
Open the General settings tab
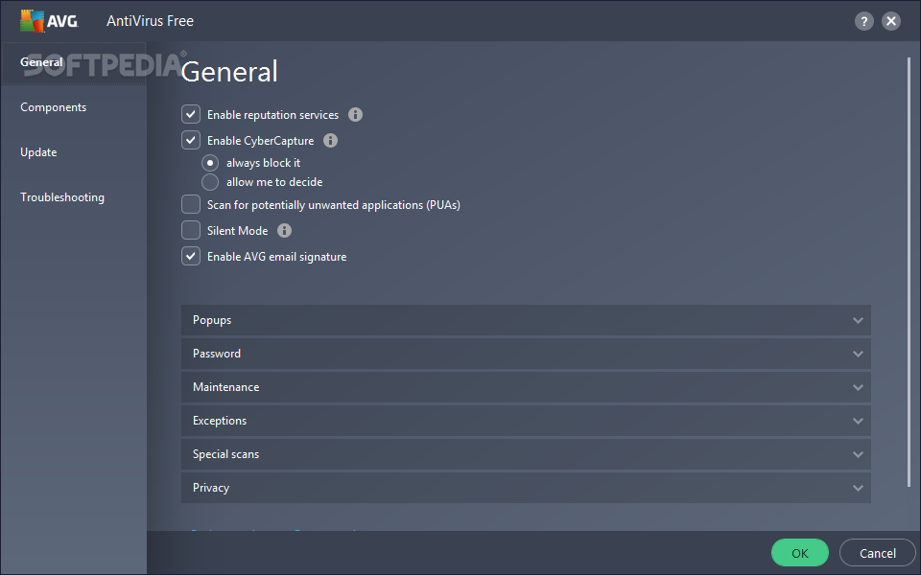(x=74, y=63)
